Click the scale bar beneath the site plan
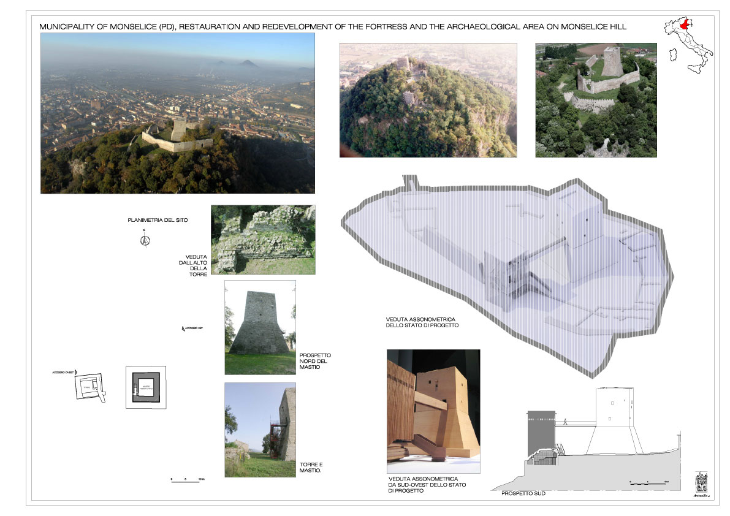This screenshot has height=516, width=730. click(188, 480)
